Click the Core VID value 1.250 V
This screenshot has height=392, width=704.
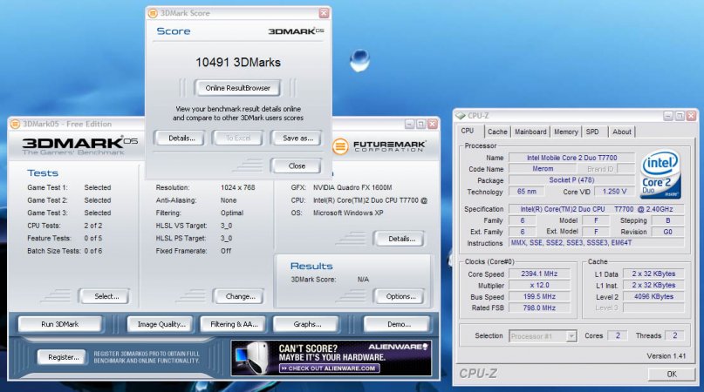tap(614, 192)
